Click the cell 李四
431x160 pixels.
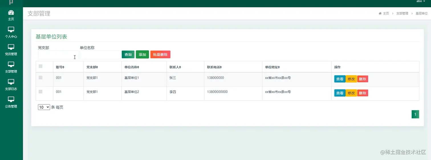pos(173,92)
